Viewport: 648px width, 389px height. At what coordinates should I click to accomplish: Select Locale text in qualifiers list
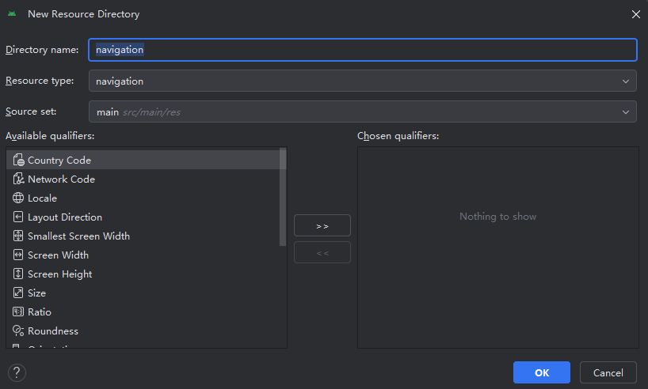42,198
